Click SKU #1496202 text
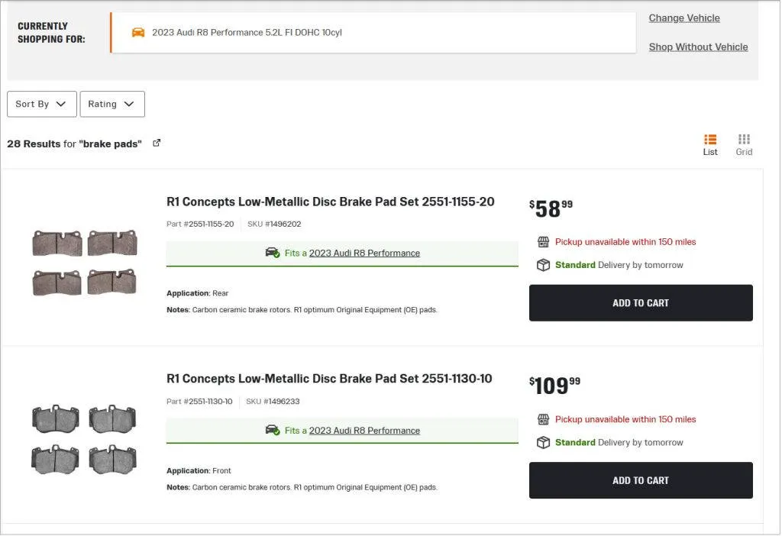This screenshot has width=782, height=536. click(x=274, y=224)
